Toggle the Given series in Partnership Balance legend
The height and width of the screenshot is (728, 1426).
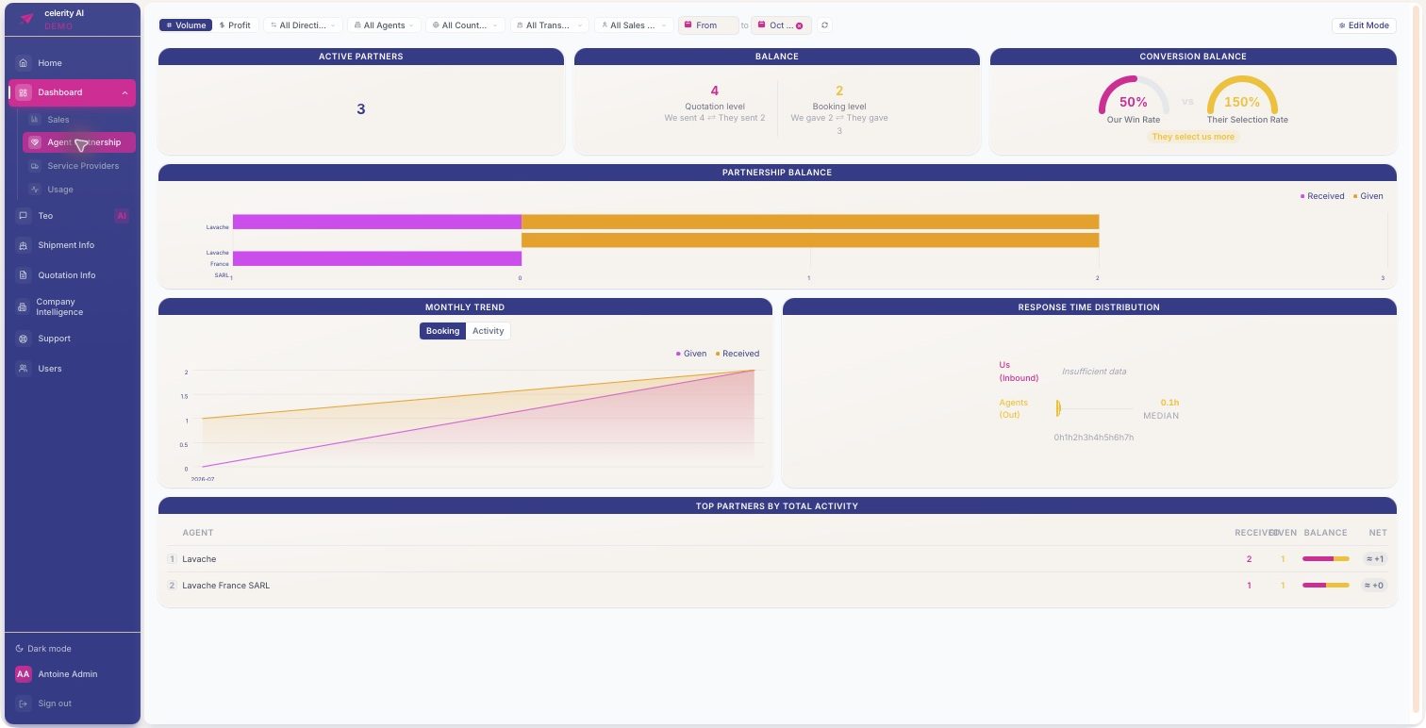pos(1368,196)
